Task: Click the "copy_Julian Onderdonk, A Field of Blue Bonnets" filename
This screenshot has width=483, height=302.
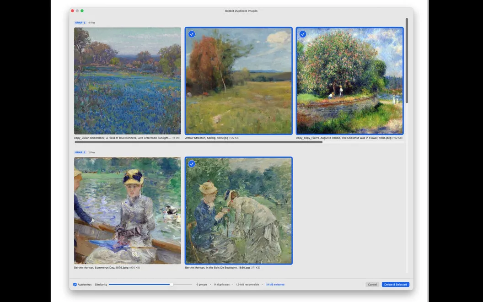Action: click(x=122, y=138)
